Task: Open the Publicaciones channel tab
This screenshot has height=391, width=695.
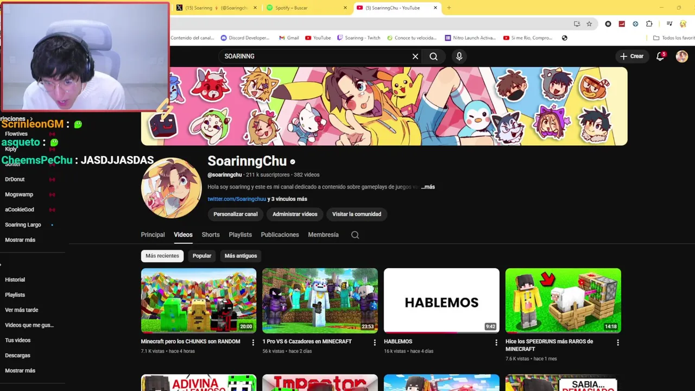Action: [280, 235]
